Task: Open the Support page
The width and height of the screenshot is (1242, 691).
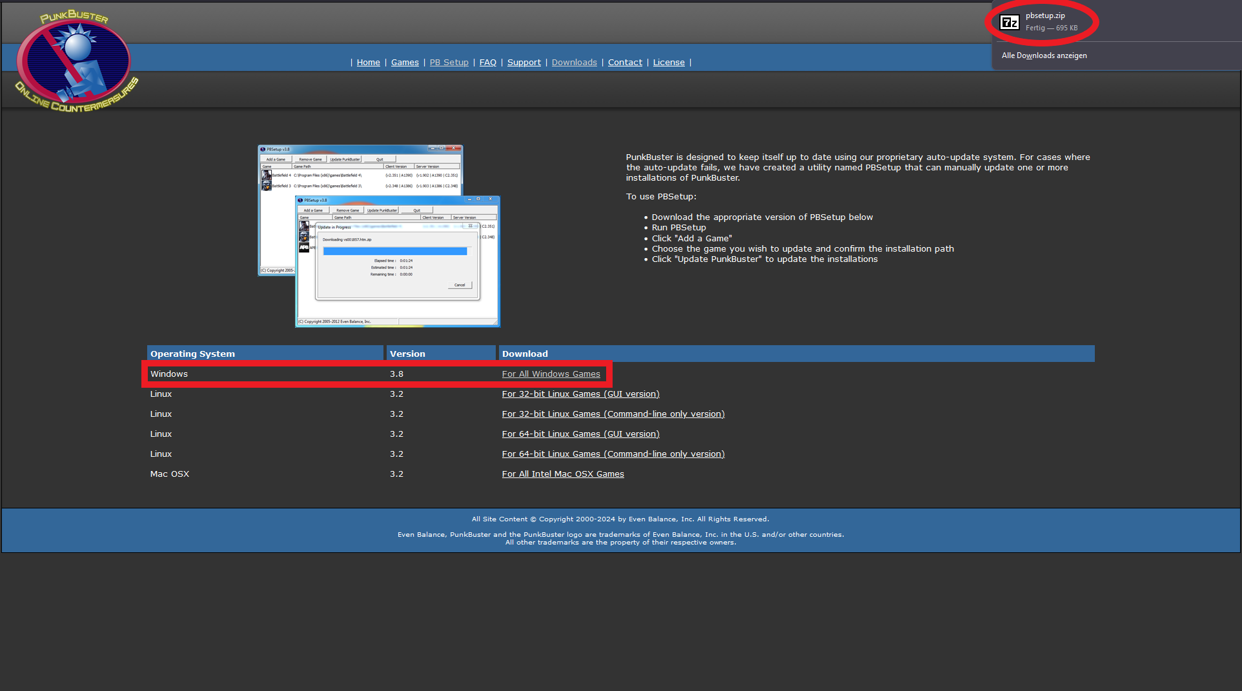Action: (x=524, y=63)
